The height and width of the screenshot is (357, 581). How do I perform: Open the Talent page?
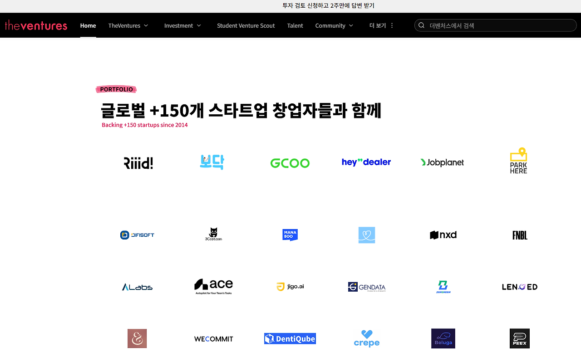[x=295, y=25]
